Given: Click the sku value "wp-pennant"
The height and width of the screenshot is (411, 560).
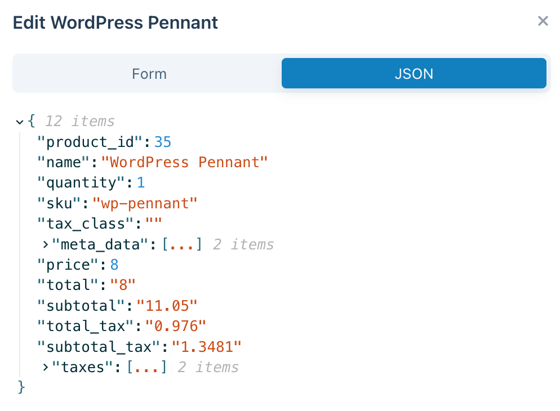Looking at the screenshot, I should pos(145,203).
